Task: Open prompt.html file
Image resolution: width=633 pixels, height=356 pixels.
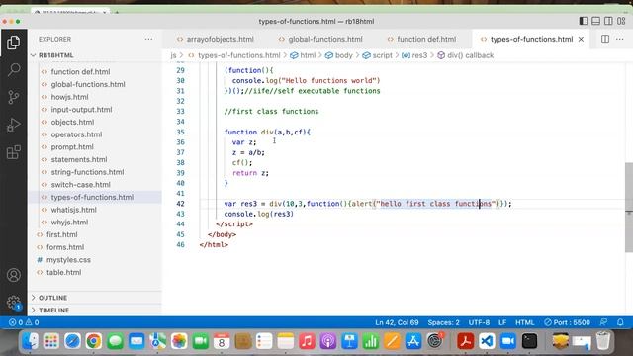Action: (x=72, y=146)
